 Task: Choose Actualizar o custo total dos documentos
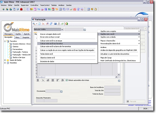click(x=119, y=54)
